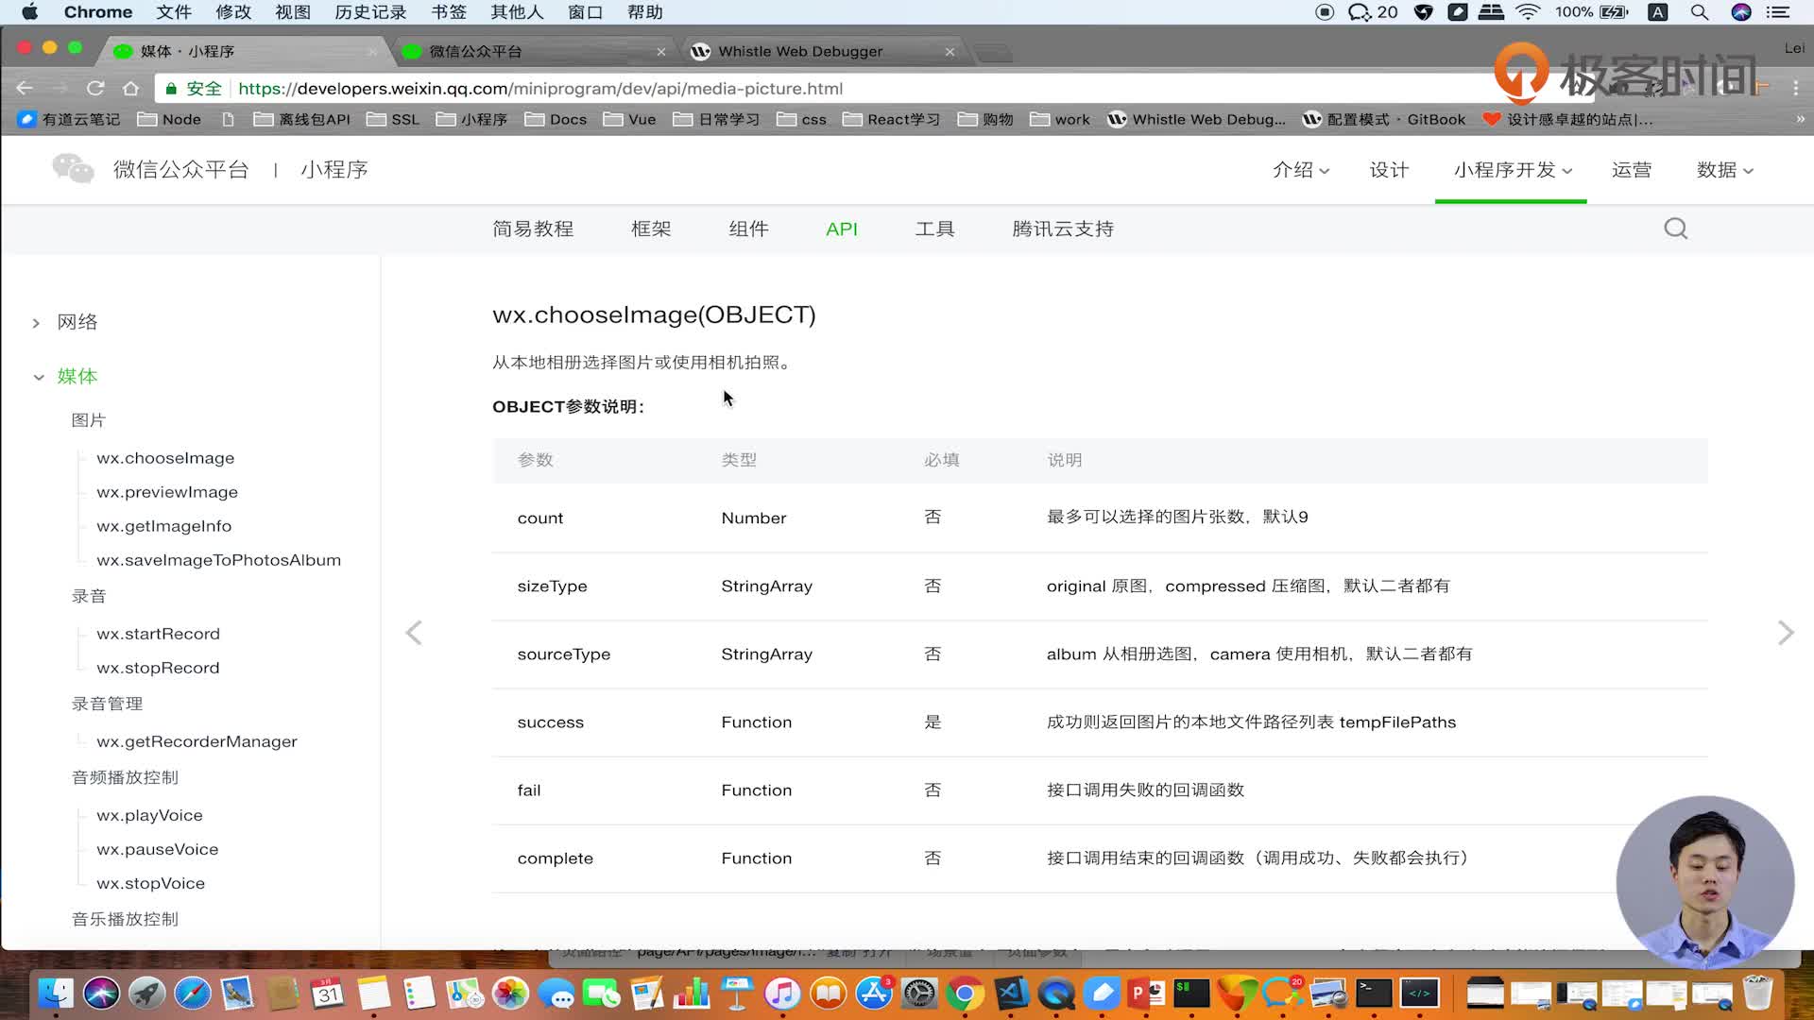Open the 运营 header link
The height and width of the screenshot is (1020, 1814).
[1632, 170]
